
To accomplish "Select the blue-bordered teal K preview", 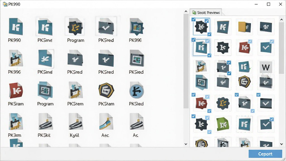I will coord(201,48).
